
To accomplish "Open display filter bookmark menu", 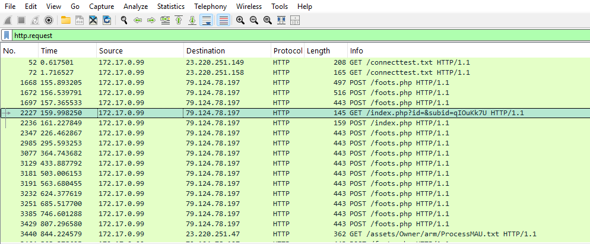I will [x=7, y=36].
